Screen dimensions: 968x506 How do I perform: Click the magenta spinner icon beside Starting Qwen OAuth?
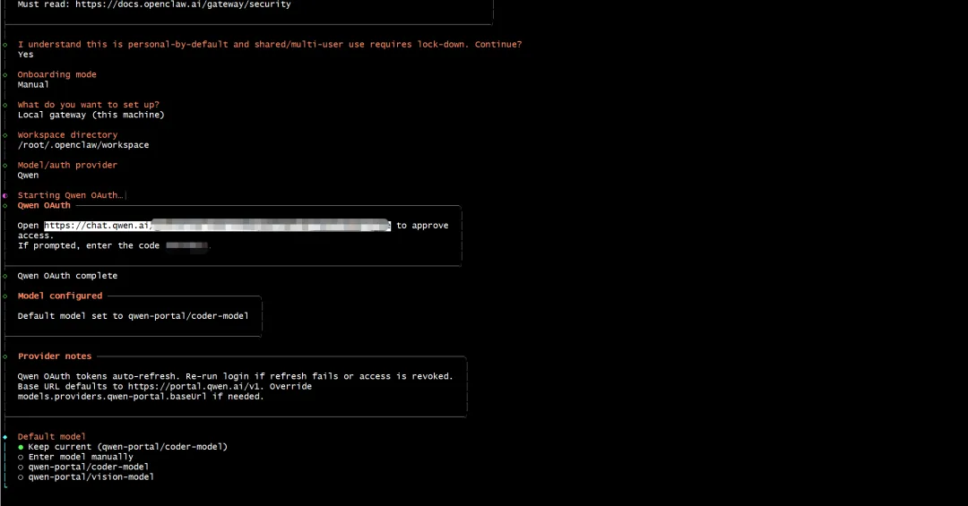[5, 195]
